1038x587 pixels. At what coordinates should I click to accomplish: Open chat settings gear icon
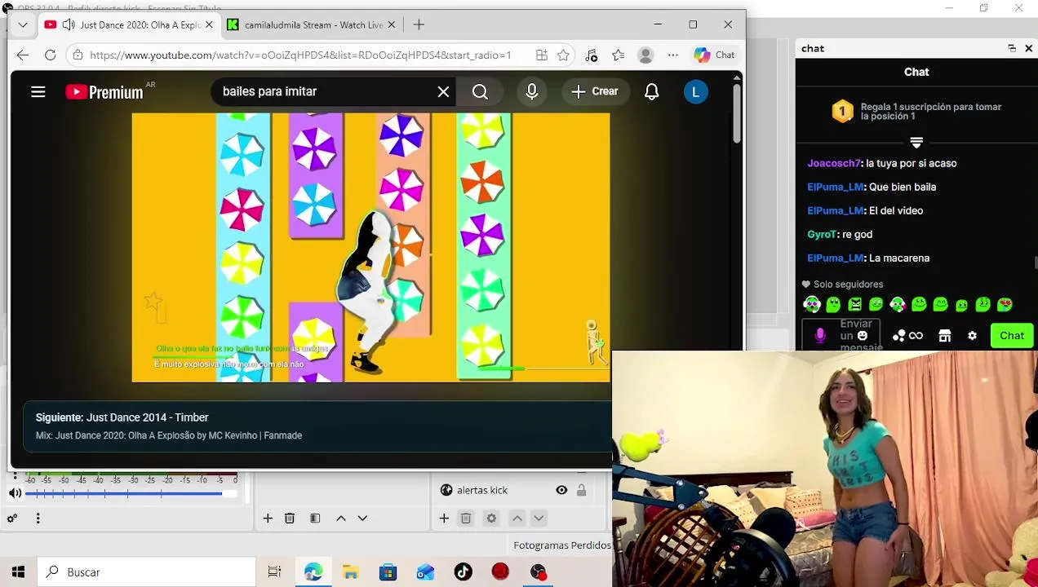click(x=972, y=336)
